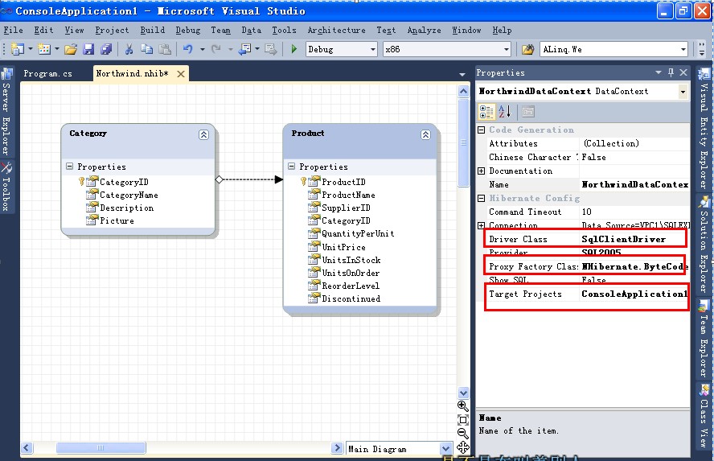Image resolution: width=714 pixels, height=461 pixels.
Task: Open the Visual Entity Explorer side tab
Action: pos(704,130)
